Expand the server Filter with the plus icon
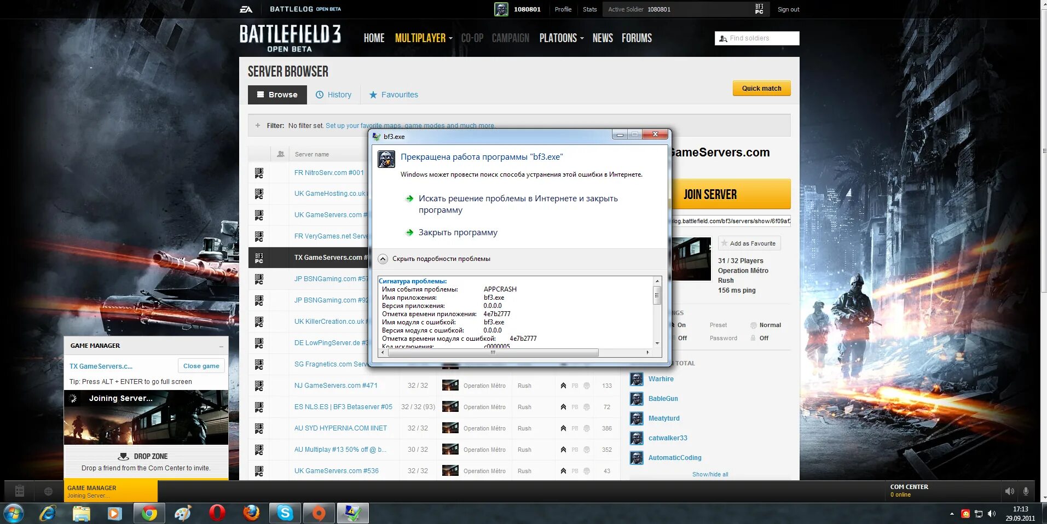Screen dimensions: 1047x524 pos(258,125)
